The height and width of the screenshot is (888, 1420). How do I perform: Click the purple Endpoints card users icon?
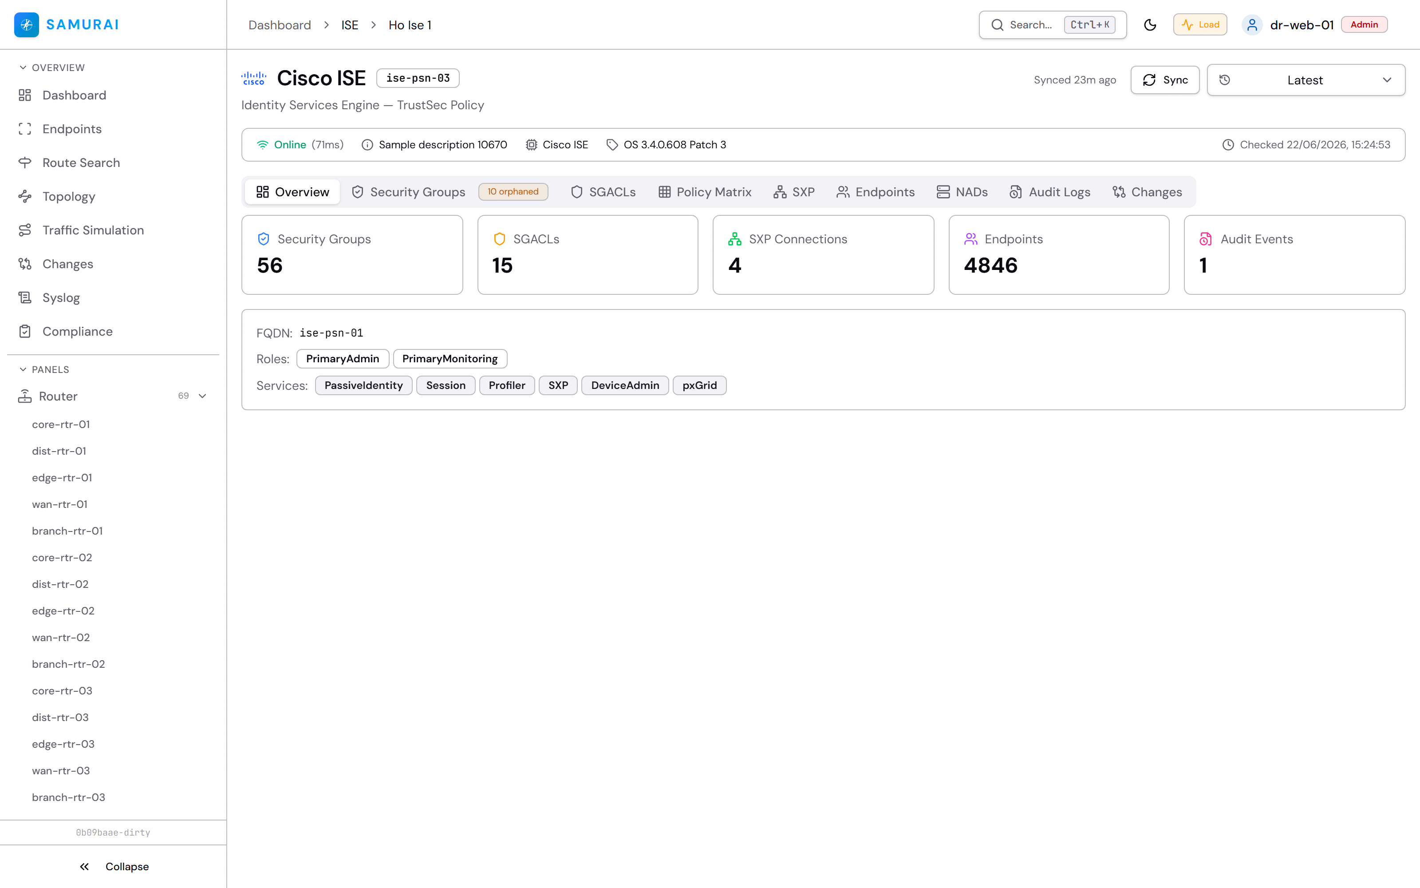click(970, 239)
